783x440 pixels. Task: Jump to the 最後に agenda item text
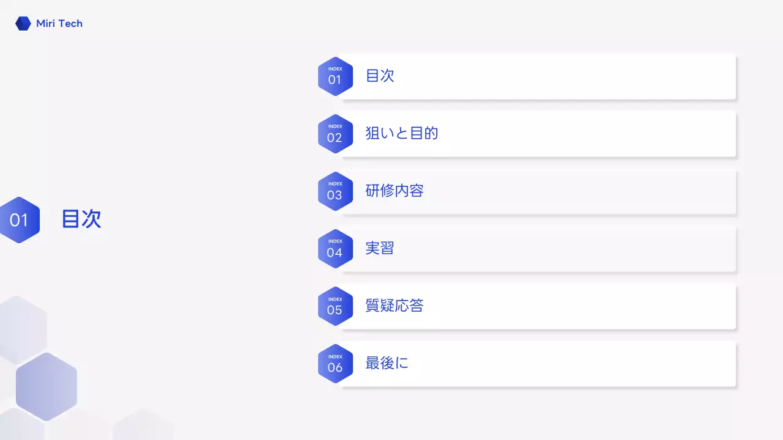[x=387, y=364]
